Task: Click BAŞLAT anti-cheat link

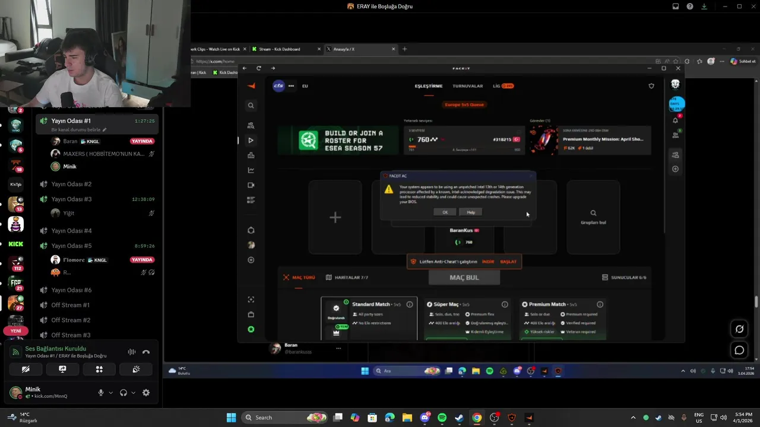Action: coord(508,262)
